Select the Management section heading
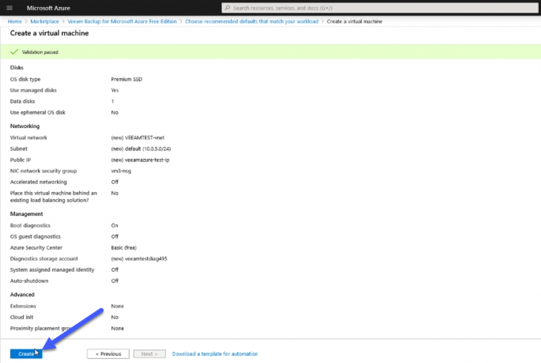Image resolution: width=541 pixels, height=363 pixels. (x=27, y=214)
